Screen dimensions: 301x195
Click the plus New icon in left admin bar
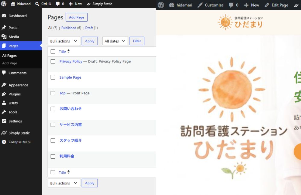[71, 4]
